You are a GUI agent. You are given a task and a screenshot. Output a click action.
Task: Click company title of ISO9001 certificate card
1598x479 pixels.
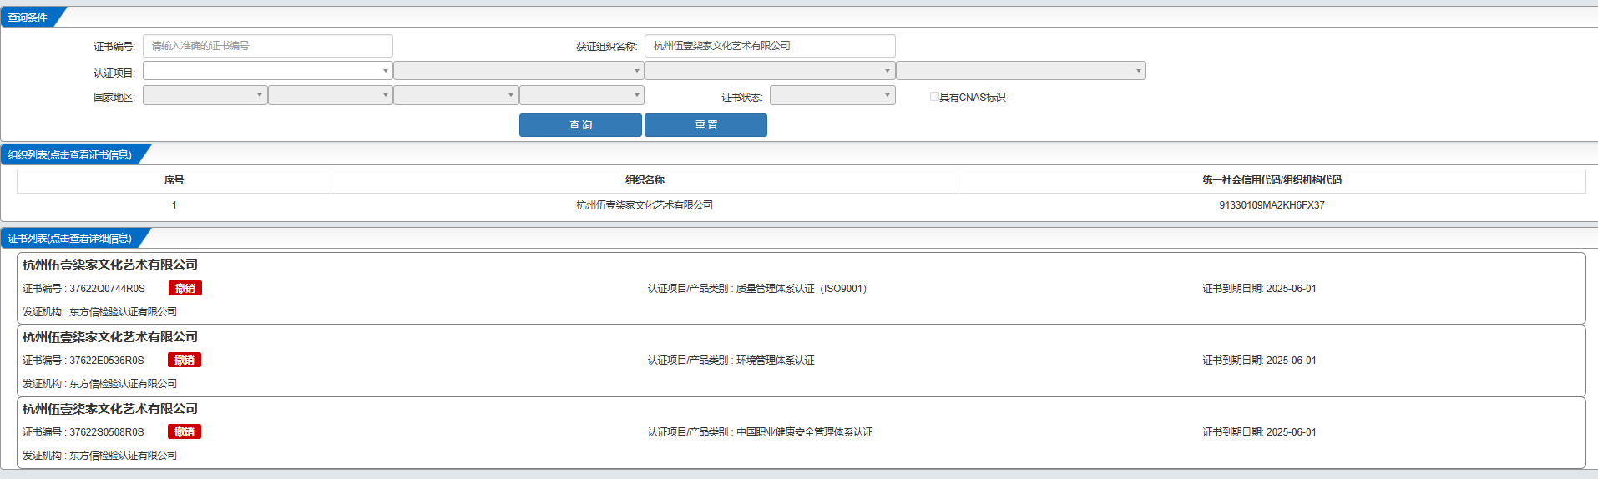pyautogui.click(x=110, y=265)
